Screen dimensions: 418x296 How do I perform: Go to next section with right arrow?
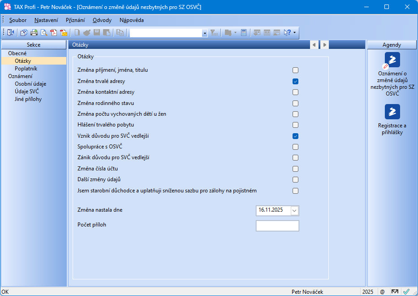(324, 45)
